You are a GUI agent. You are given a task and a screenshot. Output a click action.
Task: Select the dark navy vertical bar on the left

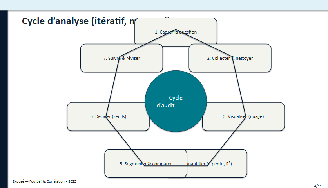click(x=4, y=98)
